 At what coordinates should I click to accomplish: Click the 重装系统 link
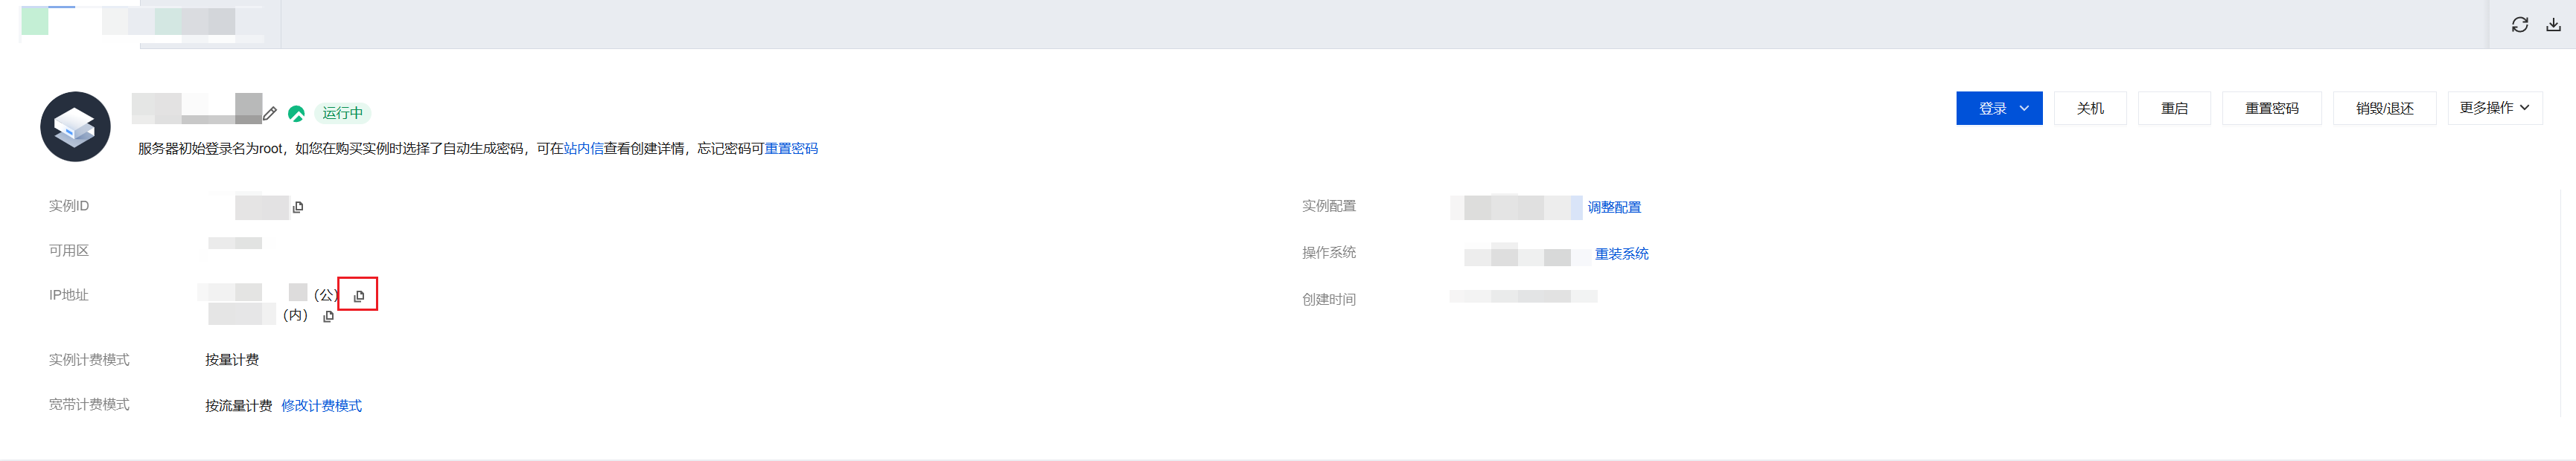1621,254
